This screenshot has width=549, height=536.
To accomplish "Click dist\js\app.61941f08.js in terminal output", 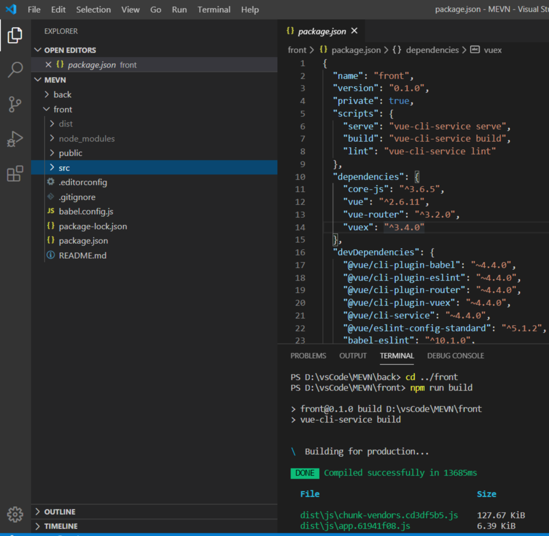I will [x=355, y=526].
